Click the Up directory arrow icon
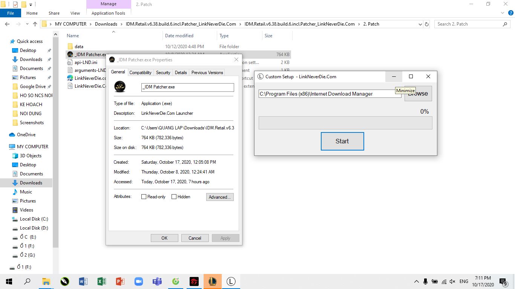This screenshot has width=515, height=289. tap(35, 24)
